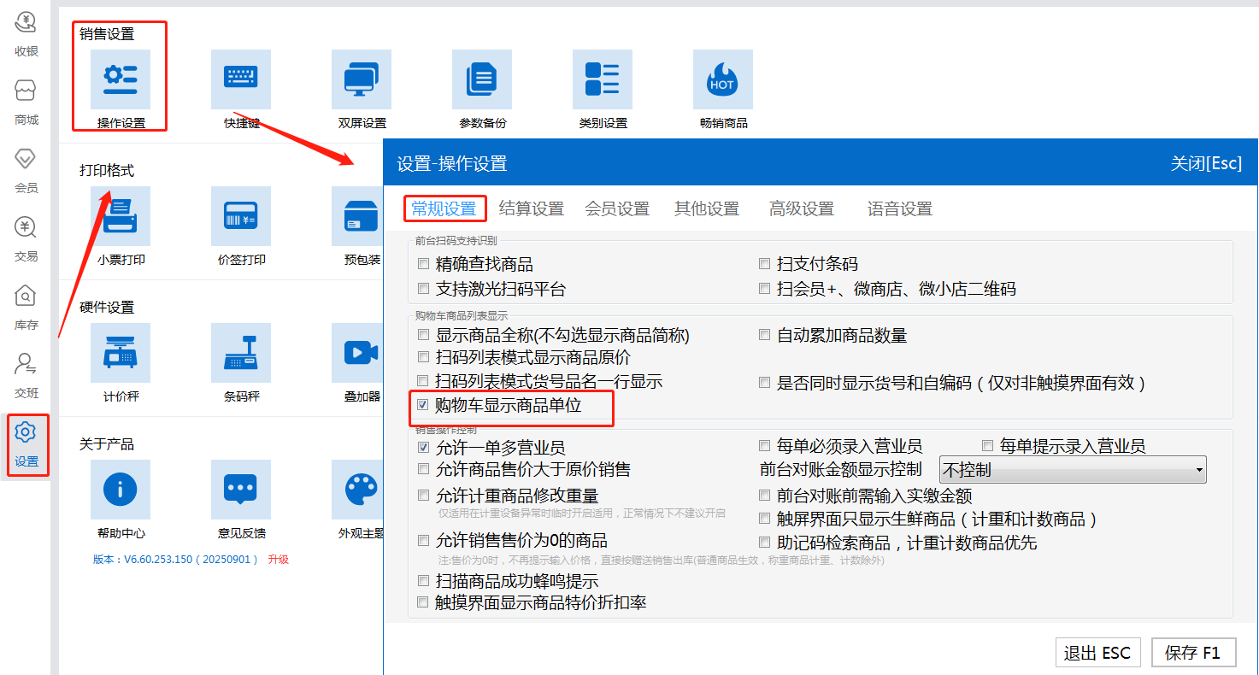Image resolution: width=1259 pixels, height=675 pixels.
Task: Toggle 允许一单多营业员 checkbox
Action: [x=423, y=447]
